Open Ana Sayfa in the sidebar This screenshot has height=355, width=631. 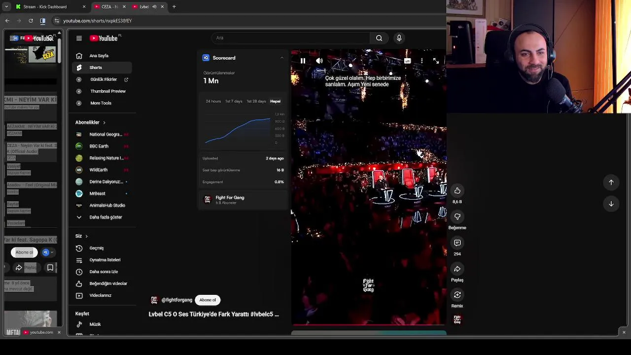point(102,56)
